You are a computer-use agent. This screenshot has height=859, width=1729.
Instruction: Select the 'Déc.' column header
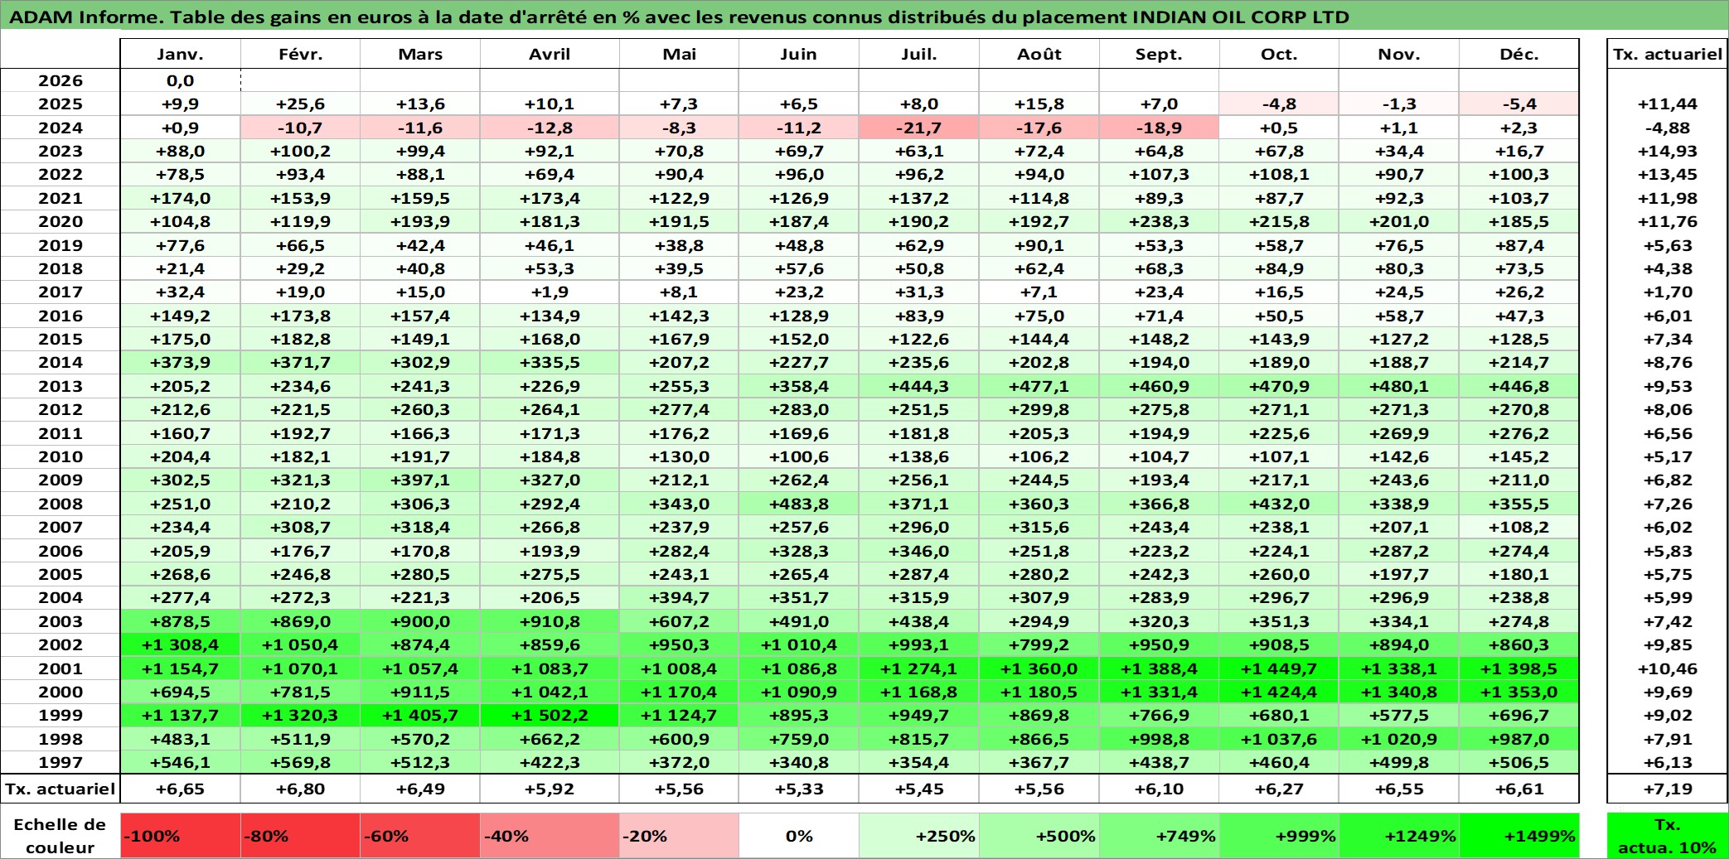1519,54
